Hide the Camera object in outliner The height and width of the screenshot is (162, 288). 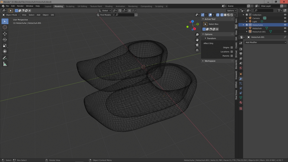(285, 18)
